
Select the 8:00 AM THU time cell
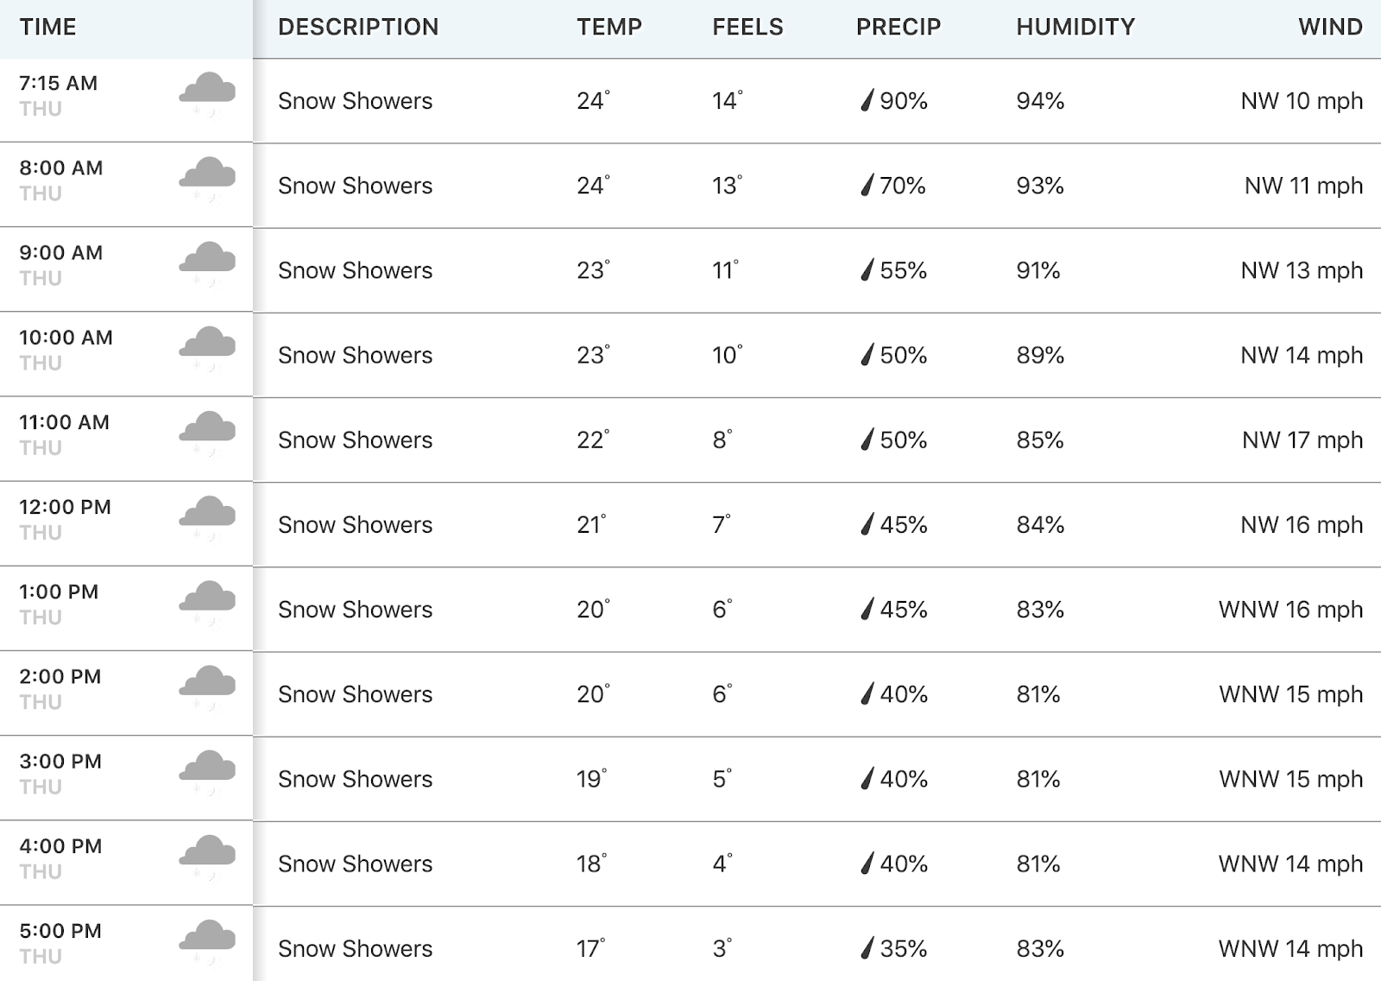(x=126, y=185)
